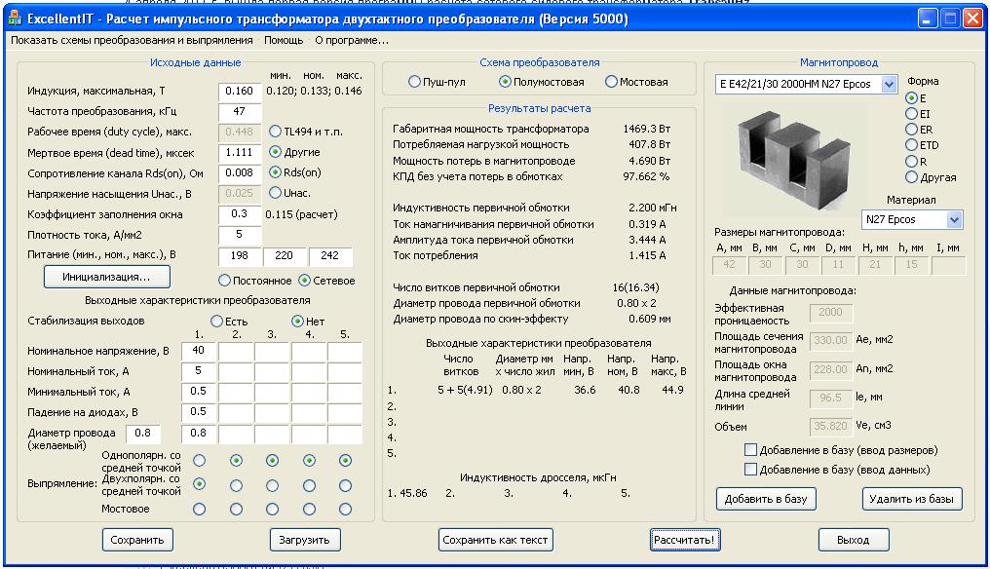Click primary turns value 16(16.34)
Screen dimensions: 990x569
click(635, 287)
